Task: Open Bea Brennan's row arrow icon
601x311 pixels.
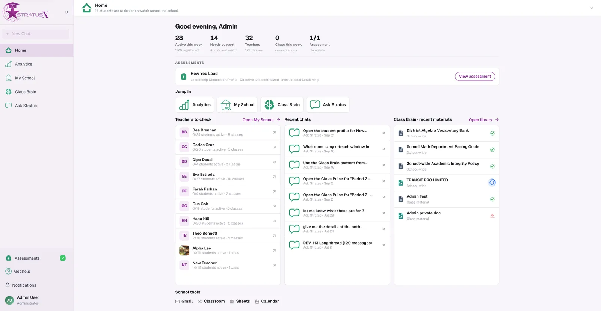Action: coord(275,133)
